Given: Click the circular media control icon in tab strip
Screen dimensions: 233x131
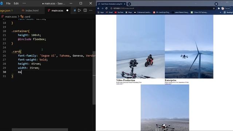Looking at the screenshot, I should (216, 4).
